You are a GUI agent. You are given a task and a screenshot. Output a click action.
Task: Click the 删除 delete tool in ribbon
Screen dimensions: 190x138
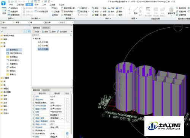pyautogui.click(x=119, y=11)
